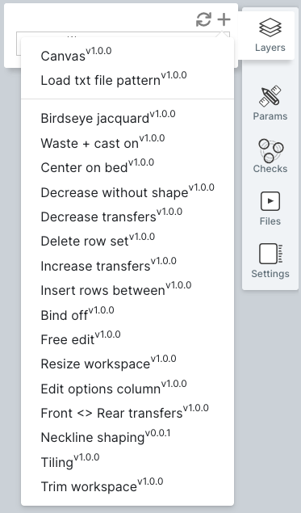The image size is (301, 513).
Task: Choose Waste + cast on
Action: coord(128,142)
